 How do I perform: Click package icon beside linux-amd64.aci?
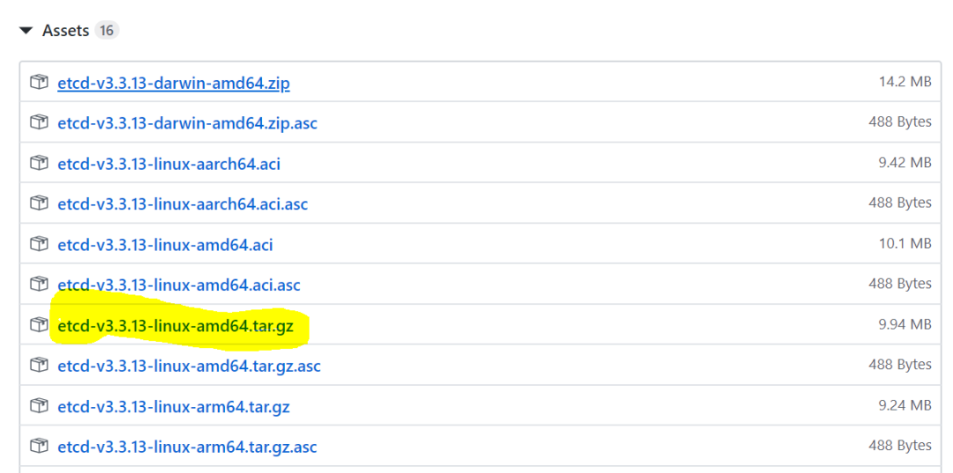point(39,244)
